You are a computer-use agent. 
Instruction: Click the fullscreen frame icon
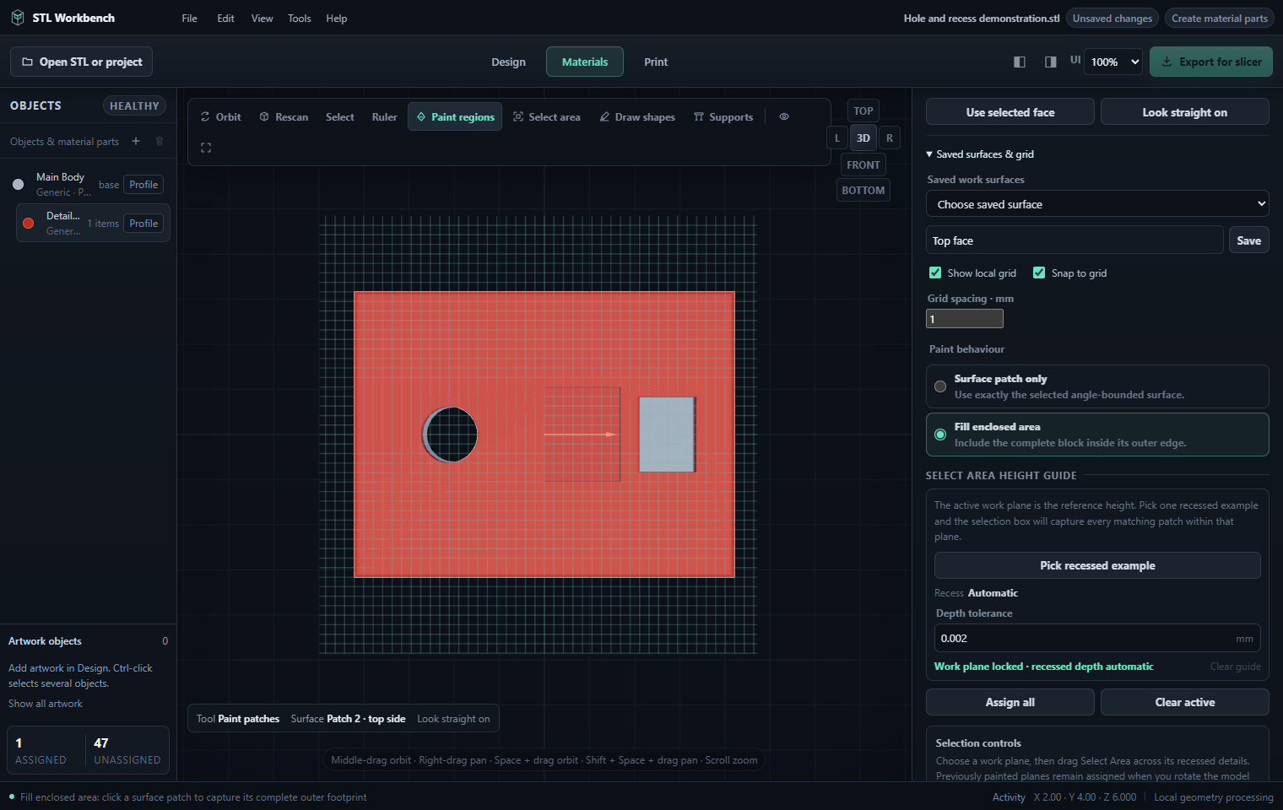click(x=206, y=148)
